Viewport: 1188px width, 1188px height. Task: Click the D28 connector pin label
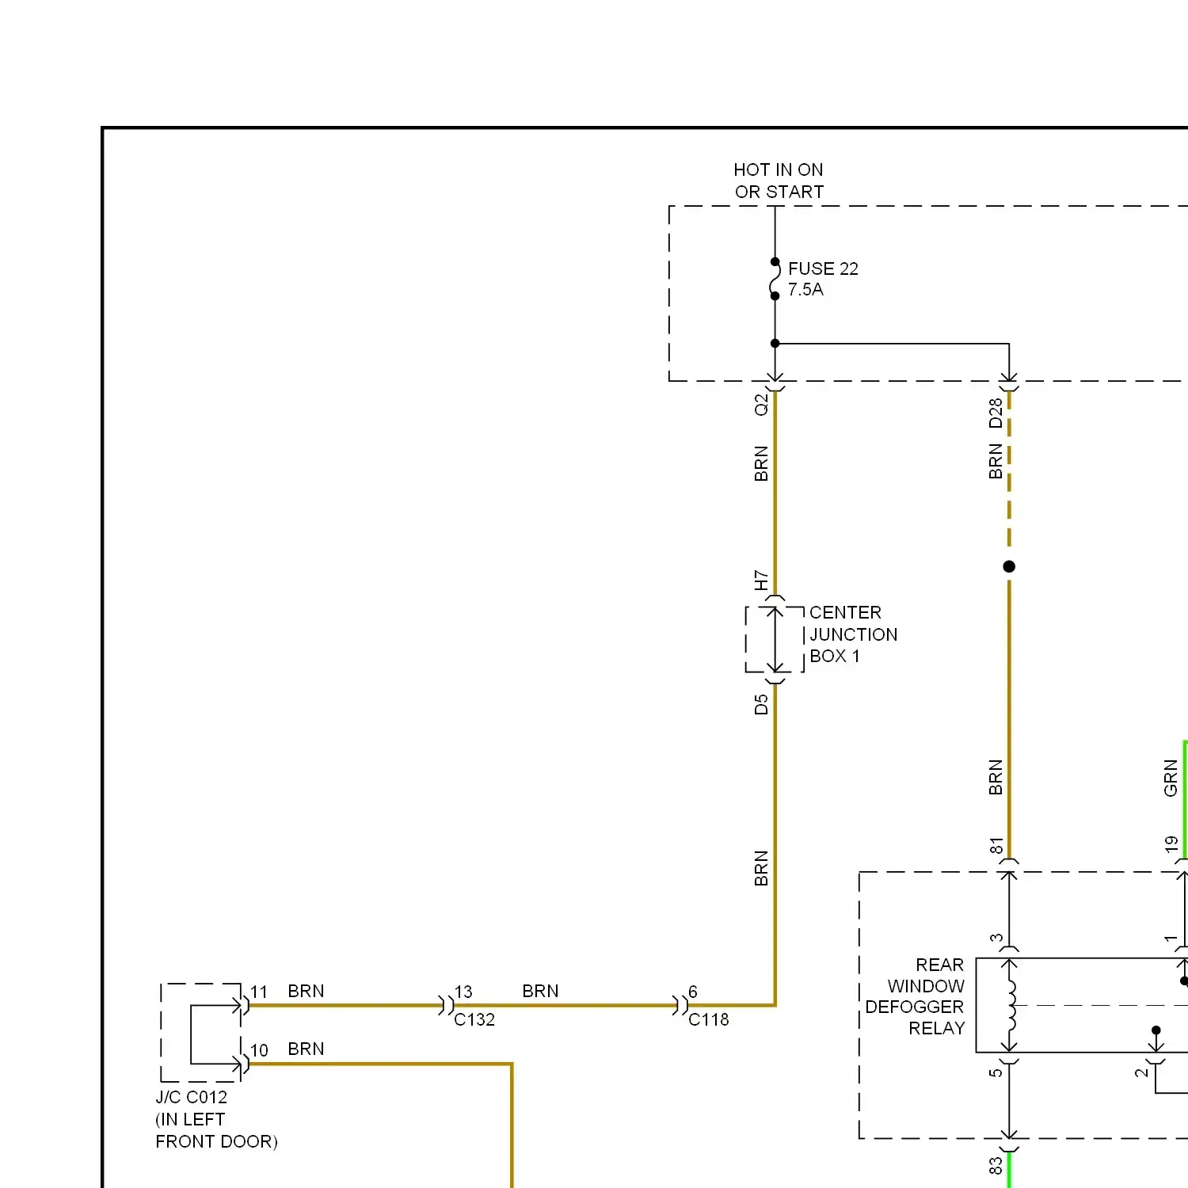pos(996,413)
